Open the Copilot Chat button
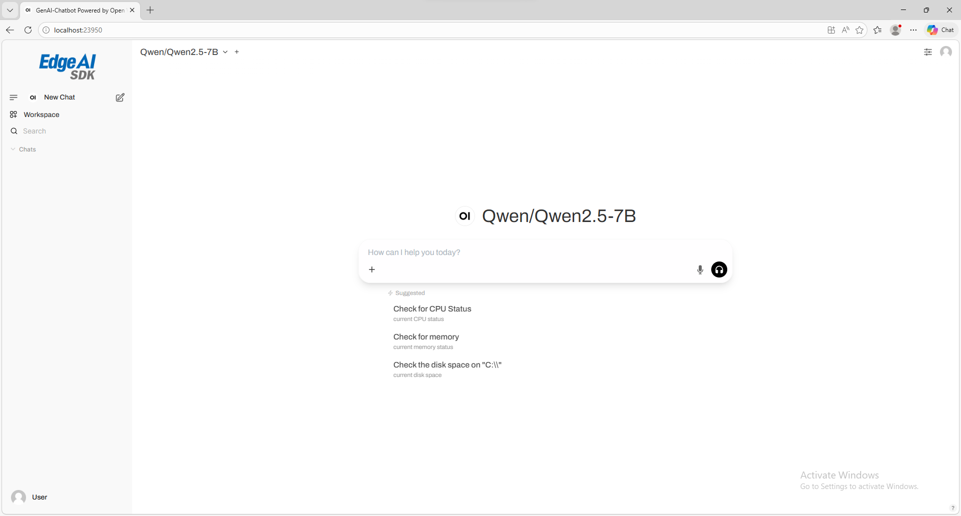The image size is (961, 516). pos(940,30)
